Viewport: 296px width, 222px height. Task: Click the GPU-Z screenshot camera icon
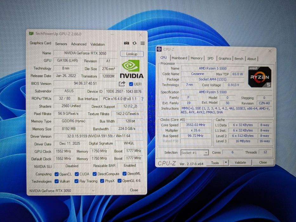127,43
